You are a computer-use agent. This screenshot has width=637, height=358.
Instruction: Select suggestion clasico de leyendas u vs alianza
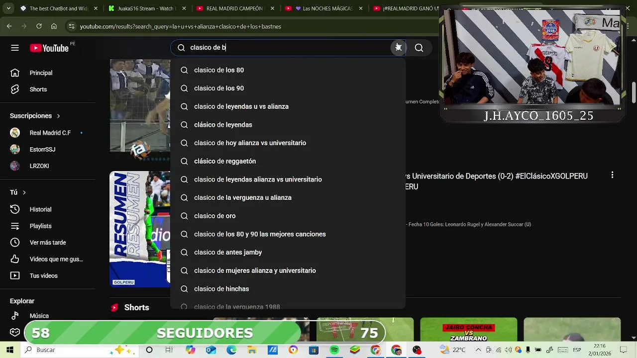(x=288, y=106)
